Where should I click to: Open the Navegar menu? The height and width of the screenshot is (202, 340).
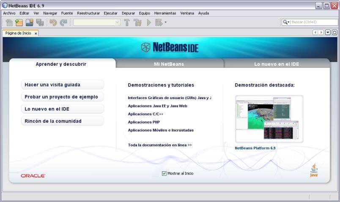[x=50, y=13]
